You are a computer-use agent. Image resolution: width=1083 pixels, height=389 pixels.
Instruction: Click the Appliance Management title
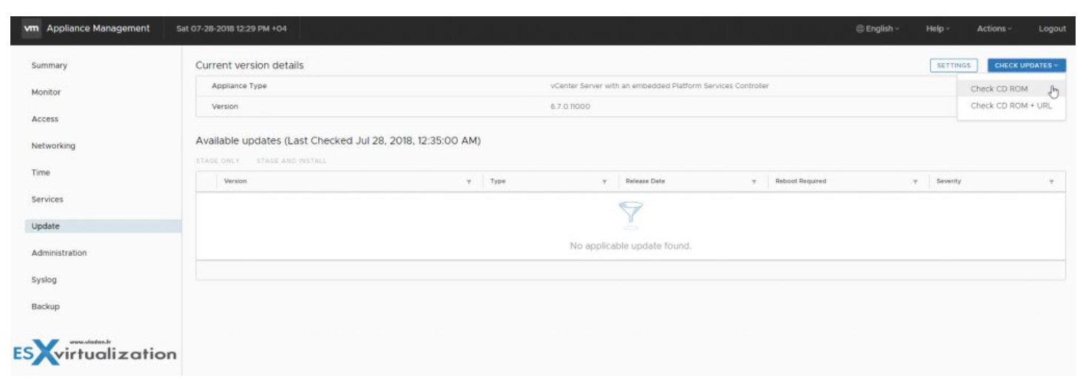point(98,29)
